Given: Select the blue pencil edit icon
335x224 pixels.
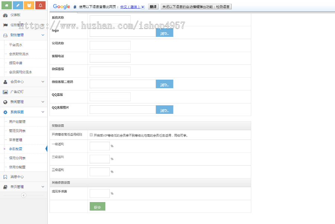Looking at the screenshot, I should pos(17,6).
